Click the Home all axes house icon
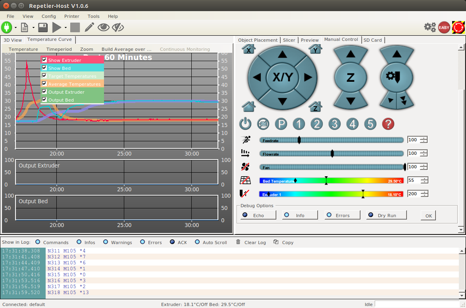Screen dimensions: 466x308 tap(249, 106)
